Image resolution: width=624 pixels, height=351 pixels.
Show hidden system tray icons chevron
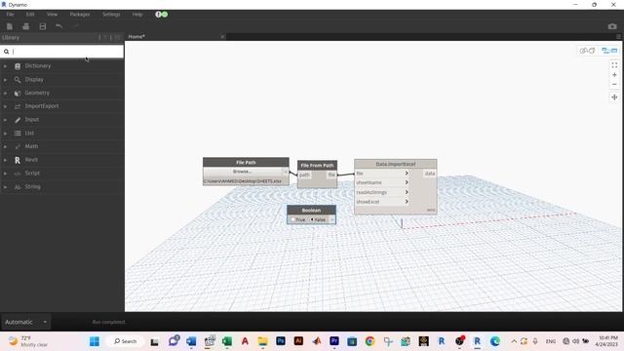pos(514,341)
